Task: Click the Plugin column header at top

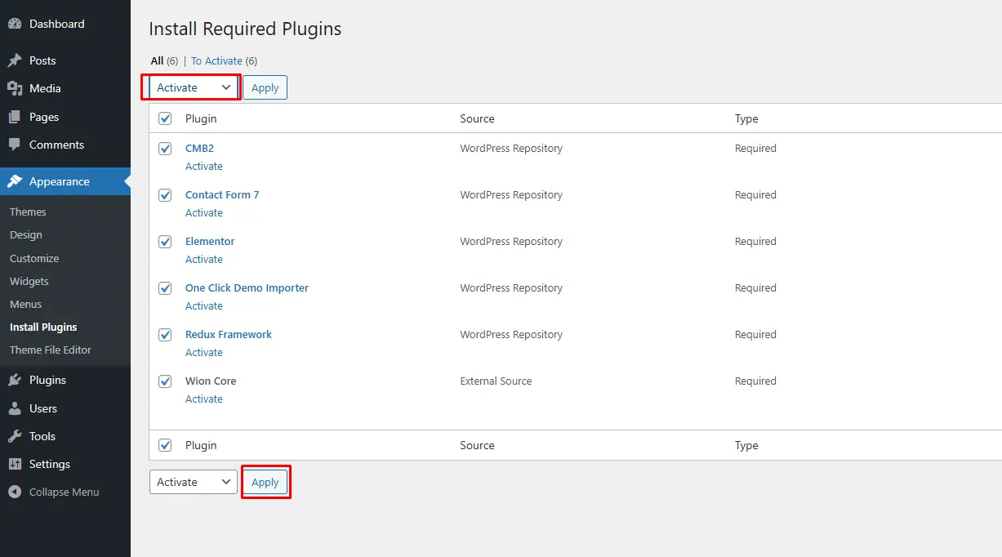Action: [x=201, y=118]
